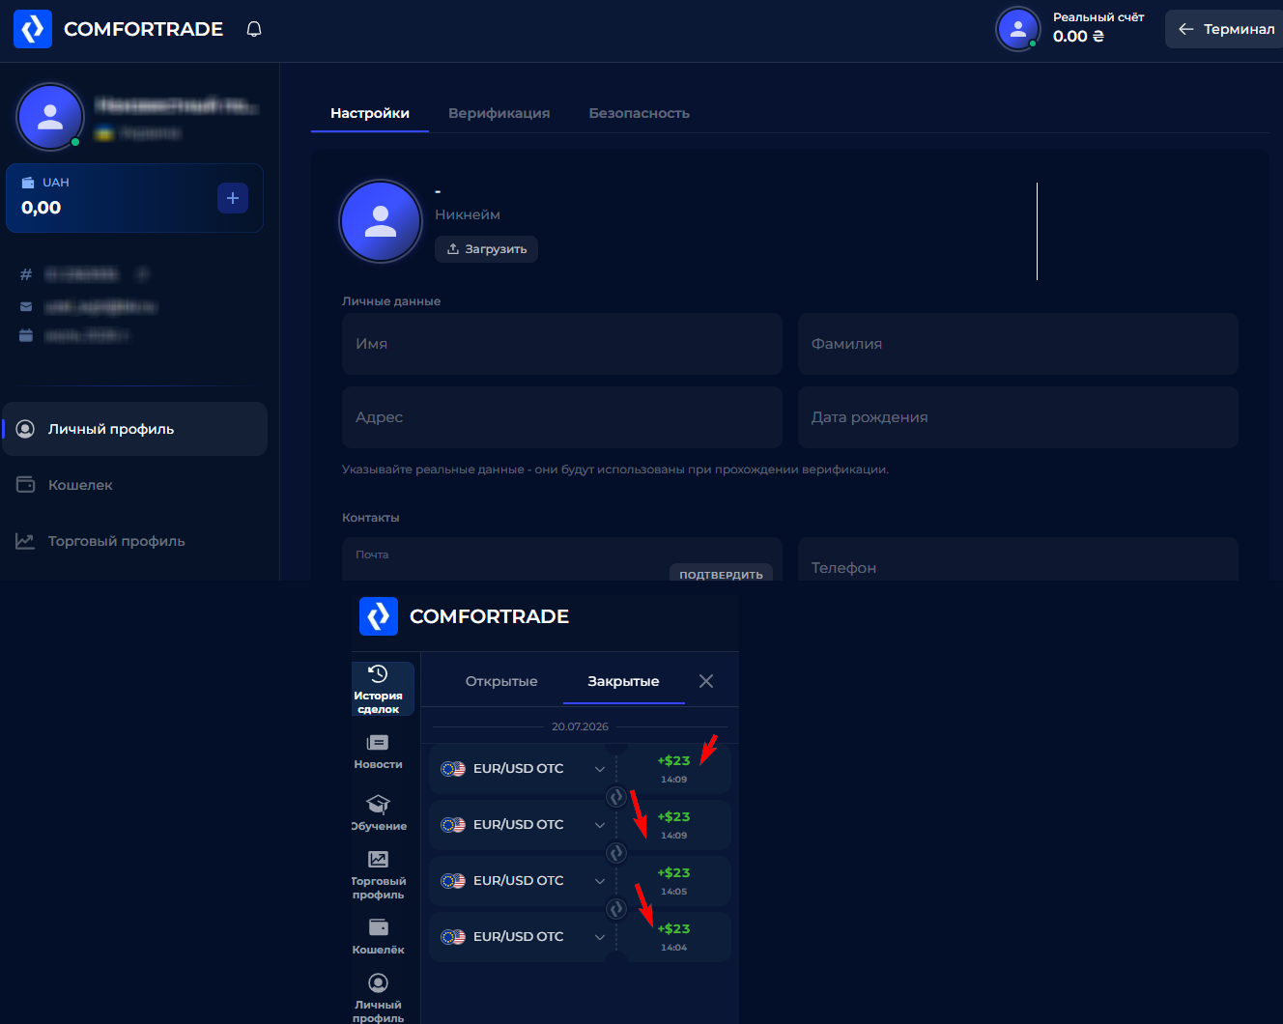Image resolution: width=1283 pixels, height=1024 pixels.
Task: Expand EUR/USD OTC deal at 14:04
Action: click(600, 937)
